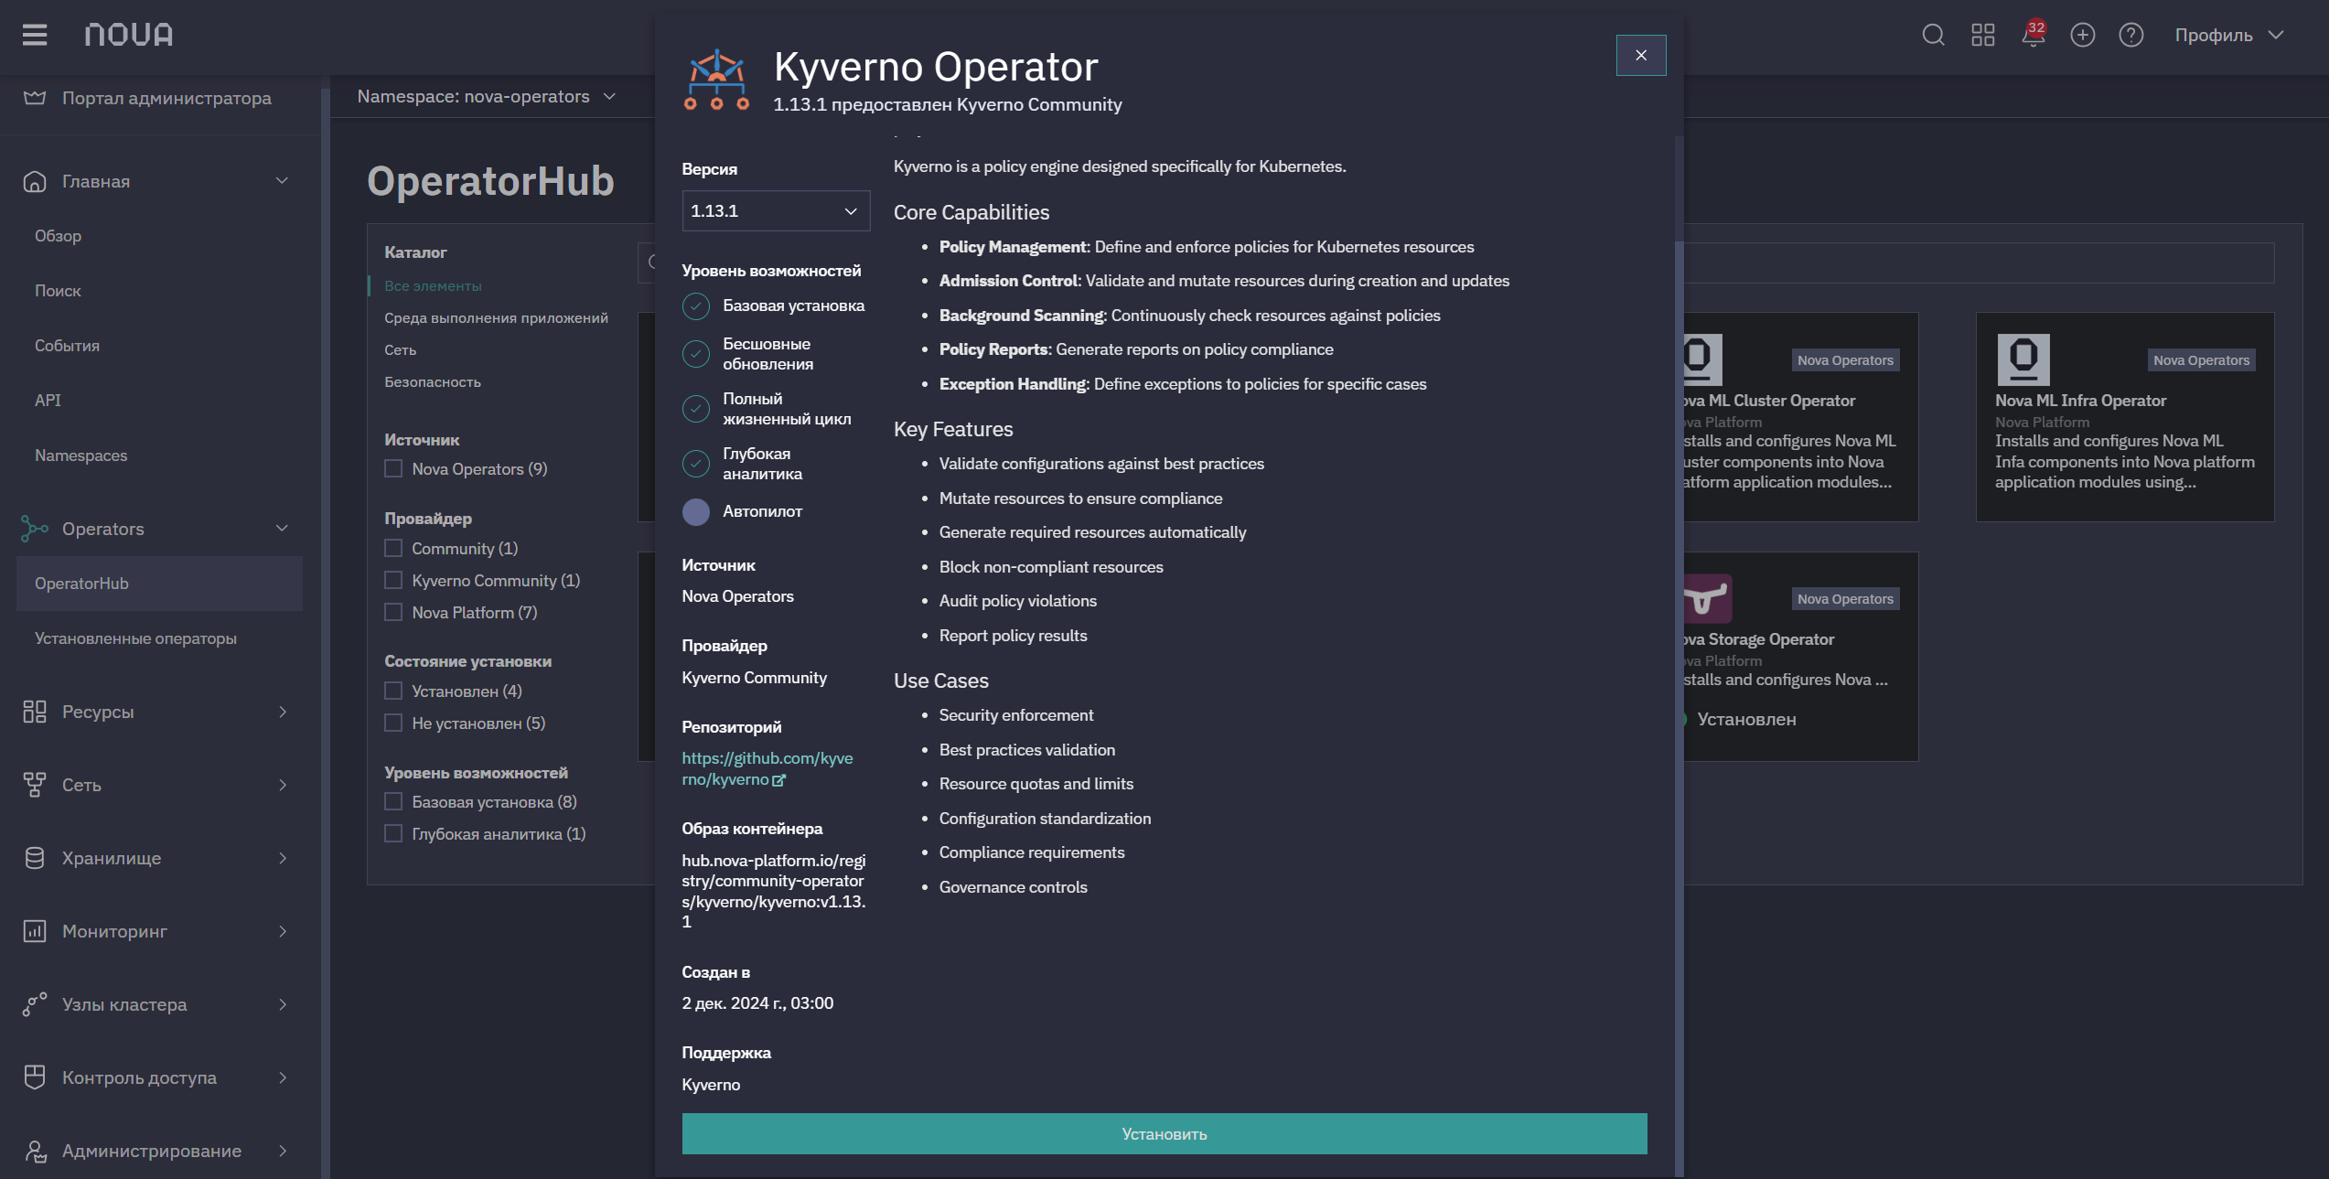The image size is (2329, 1179).
Task: Select OperatorHub in sidebar
Action: (159, 584)
